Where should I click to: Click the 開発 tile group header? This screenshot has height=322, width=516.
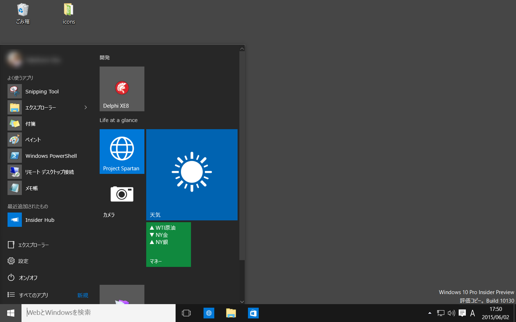[x=105, y=58]
